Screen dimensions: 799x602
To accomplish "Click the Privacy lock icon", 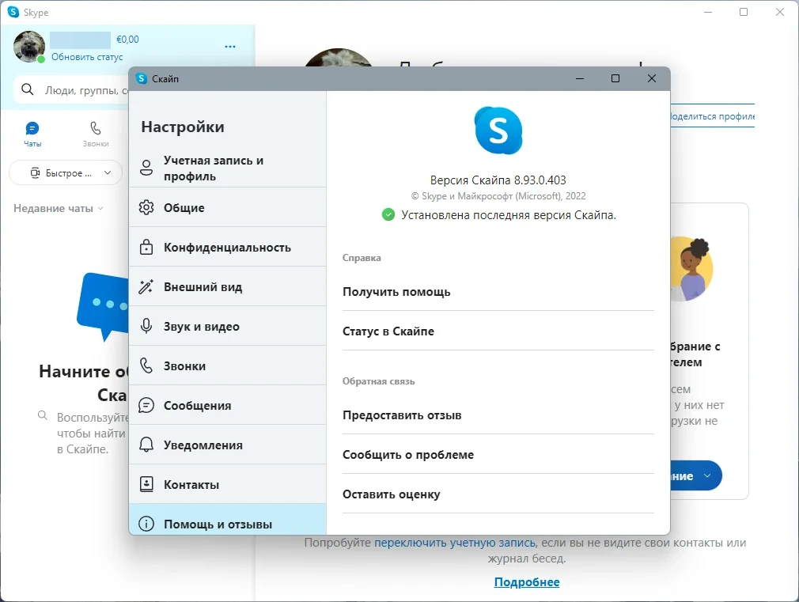I will (x=146, y=247).
